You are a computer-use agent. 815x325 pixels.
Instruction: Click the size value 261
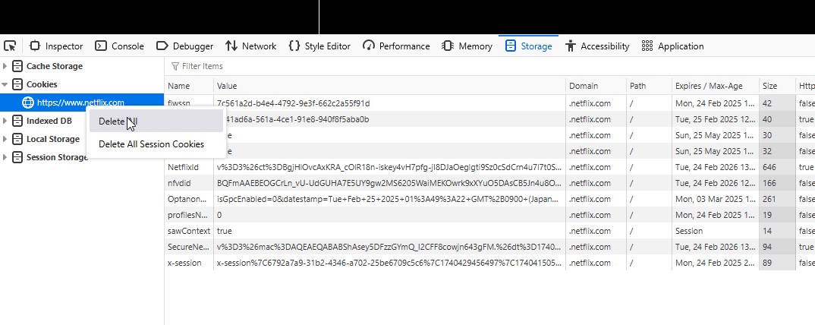(x=769, y=199)
